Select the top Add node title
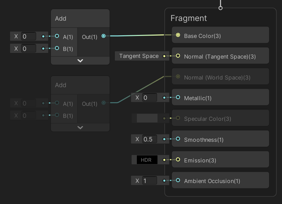The image size is (282, 204). 60,19
